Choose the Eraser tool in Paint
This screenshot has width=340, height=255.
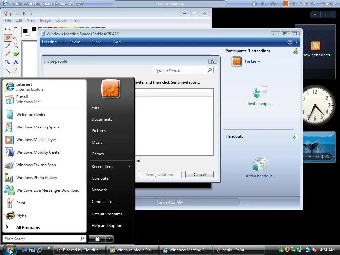click(x=8, y=38)
